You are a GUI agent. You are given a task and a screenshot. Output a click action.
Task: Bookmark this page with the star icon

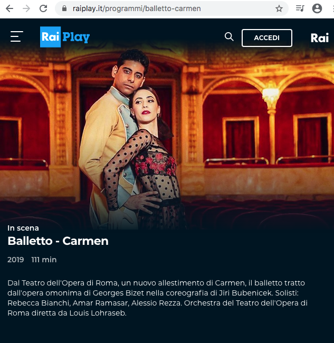[279, 9]
